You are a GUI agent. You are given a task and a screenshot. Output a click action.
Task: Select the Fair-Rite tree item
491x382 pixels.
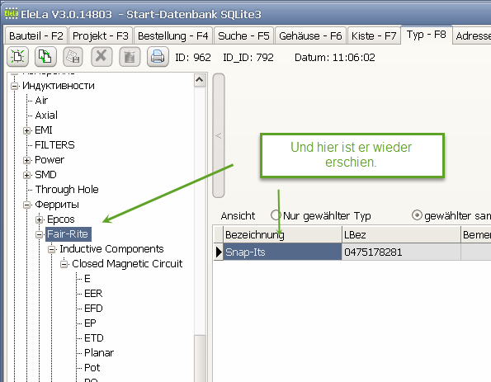68,233
